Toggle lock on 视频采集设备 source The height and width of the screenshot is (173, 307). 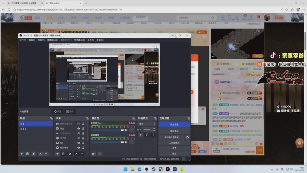(x=83, y=124)
